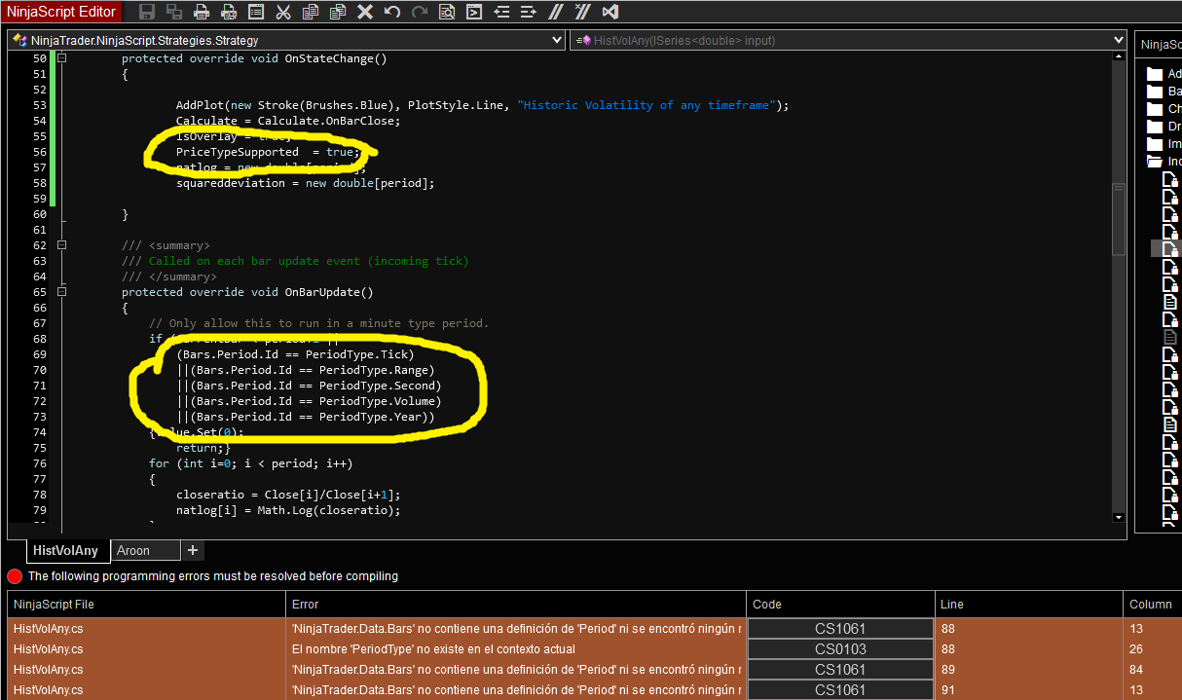Image resolution: width=1182 pixels, height=700 pixels.
Task: Collapse the summary comment block at line 62
Action: click(x=62, y=245)
